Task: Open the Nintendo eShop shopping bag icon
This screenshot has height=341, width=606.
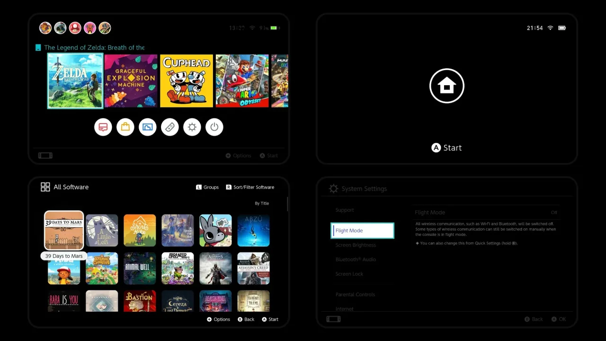Action: [x=125, y=127]
